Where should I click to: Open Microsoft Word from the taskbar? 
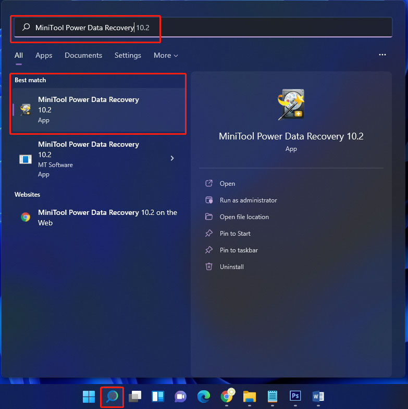pos(318,397)
